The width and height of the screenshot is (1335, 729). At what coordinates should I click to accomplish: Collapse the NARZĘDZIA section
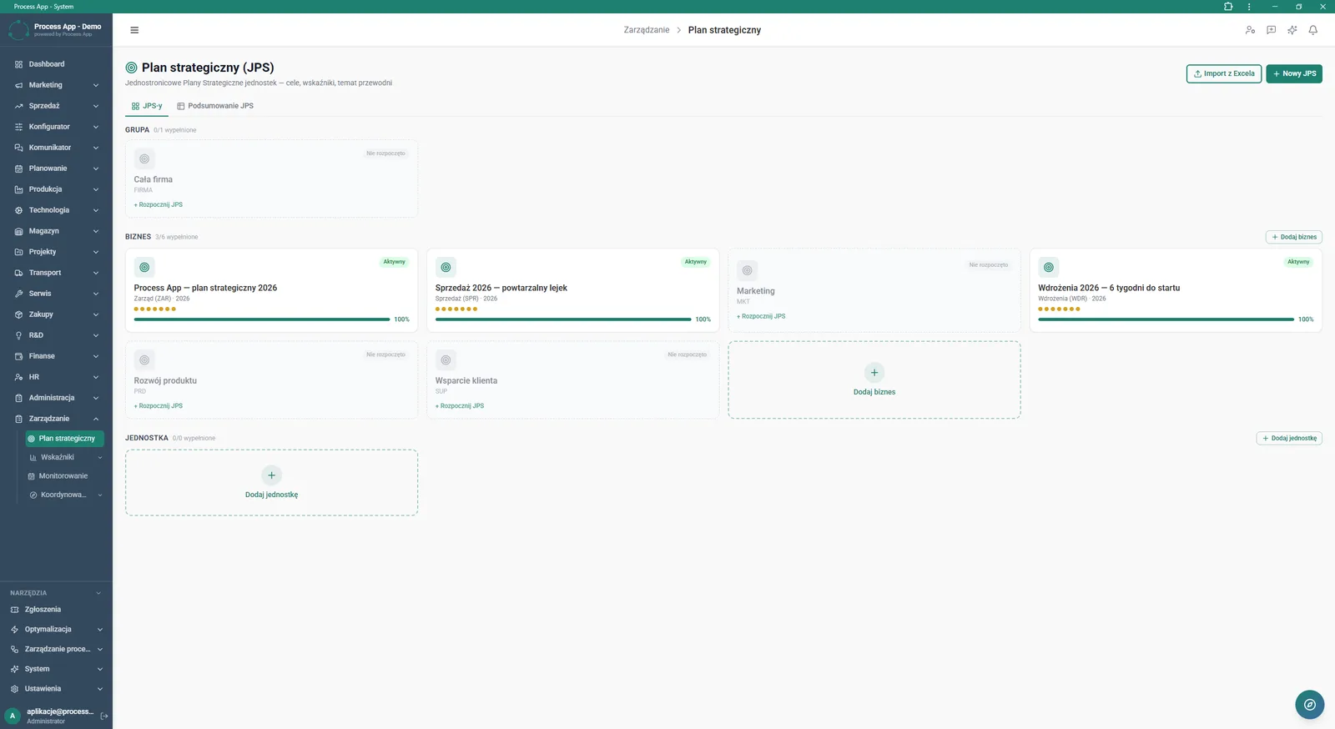[x=56, y=593]
